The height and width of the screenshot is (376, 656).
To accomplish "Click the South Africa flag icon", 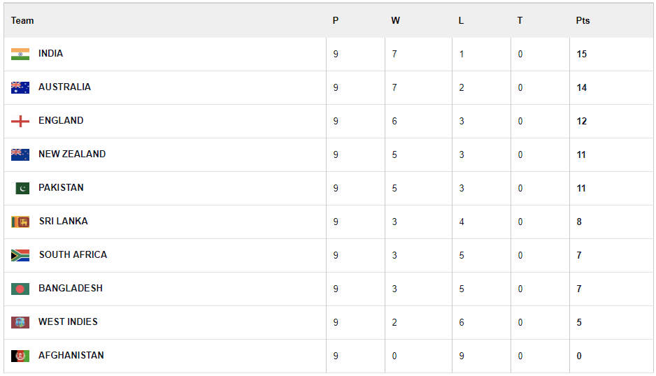I will tap(20, 255).
